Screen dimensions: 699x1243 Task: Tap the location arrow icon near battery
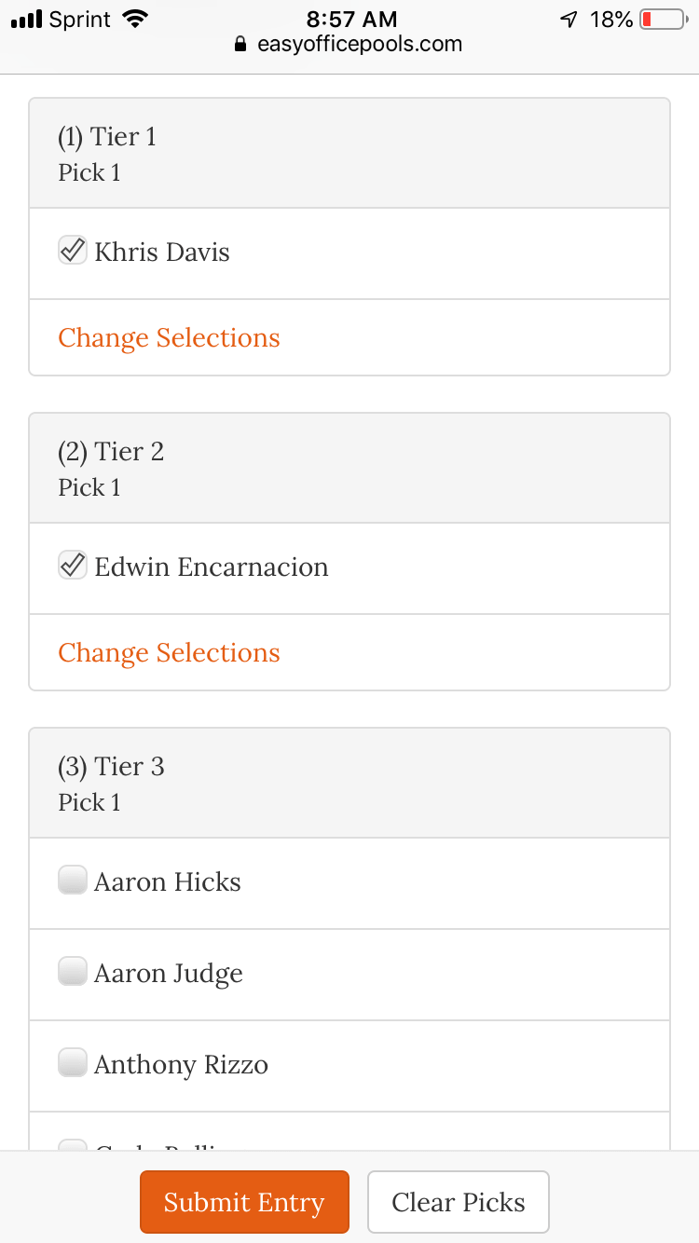click(x=569, y=19)
